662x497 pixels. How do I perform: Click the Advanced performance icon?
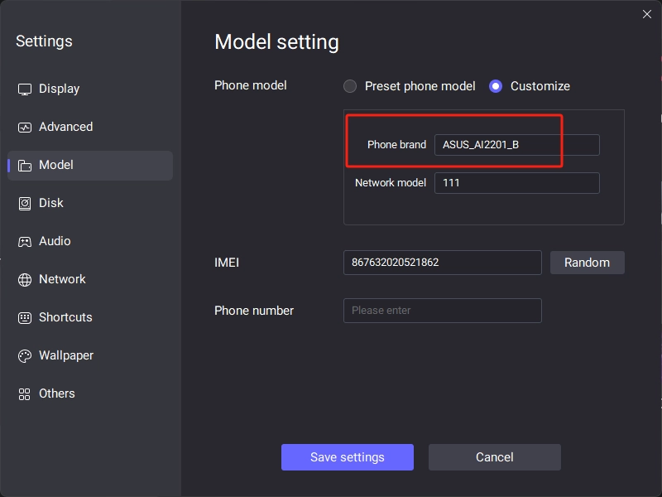coord(25,128)
